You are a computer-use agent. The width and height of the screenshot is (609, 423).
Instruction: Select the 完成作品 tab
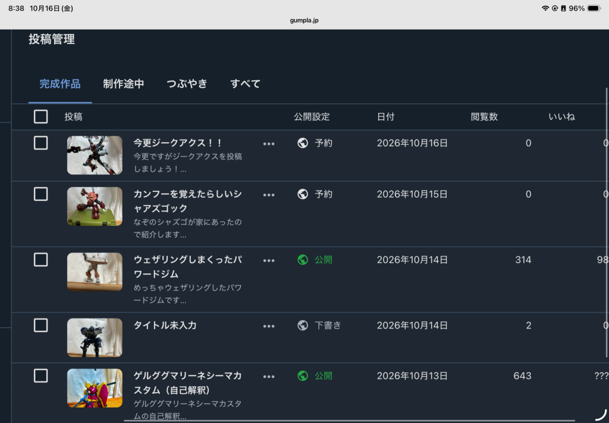pos(60,84)
